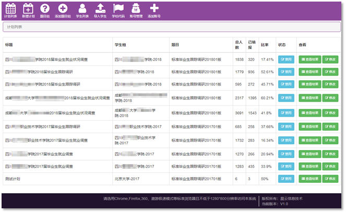The height and width of the screenshot is (213, 346).
Task: View results for the 测试计划 row
Action: pos(310,179)
